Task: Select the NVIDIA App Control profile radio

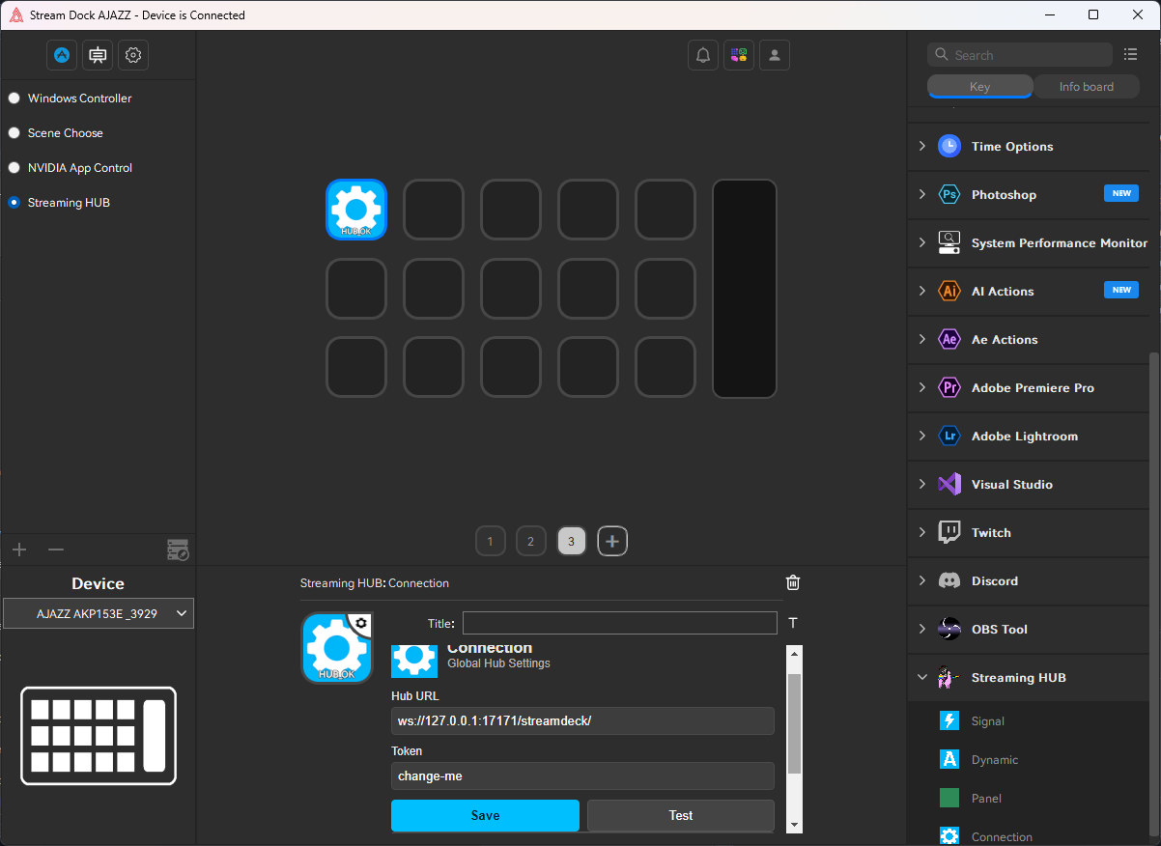Action: coord(14,167)
